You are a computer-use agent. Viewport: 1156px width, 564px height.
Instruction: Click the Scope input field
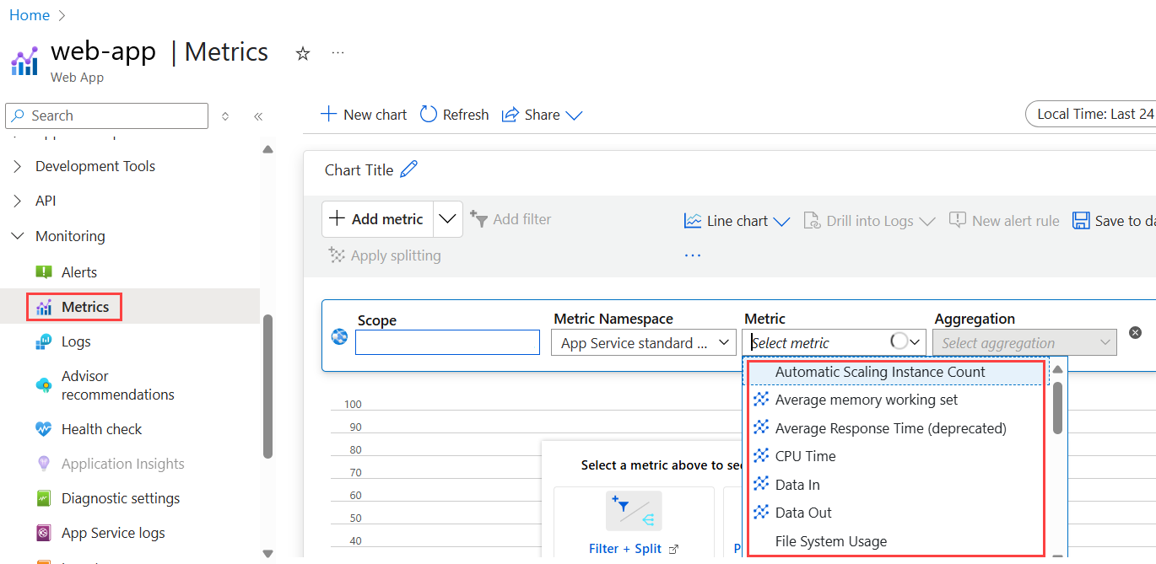pyautogui.click(x=447, y=342)
